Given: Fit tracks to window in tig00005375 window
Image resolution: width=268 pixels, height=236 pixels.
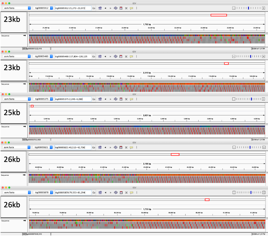Looking at the screenshot, I should click(126, 99).
